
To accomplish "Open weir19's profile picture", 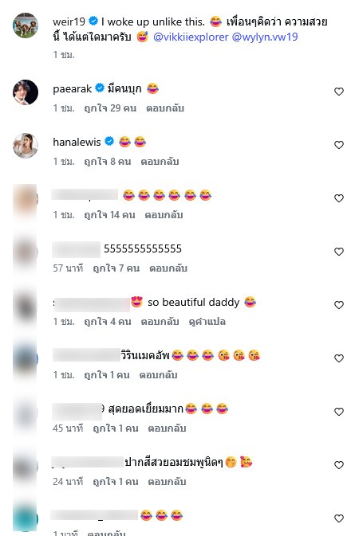I will click(x=26, y=25).
